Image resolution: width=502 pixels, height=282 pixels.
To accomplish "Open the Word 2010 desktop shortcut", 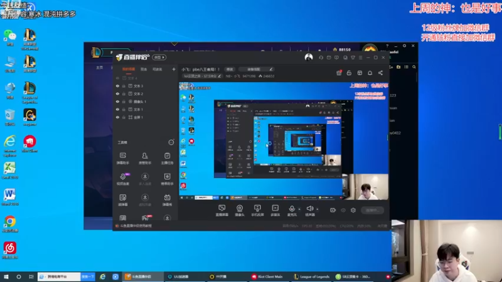I will pos(9,197).
